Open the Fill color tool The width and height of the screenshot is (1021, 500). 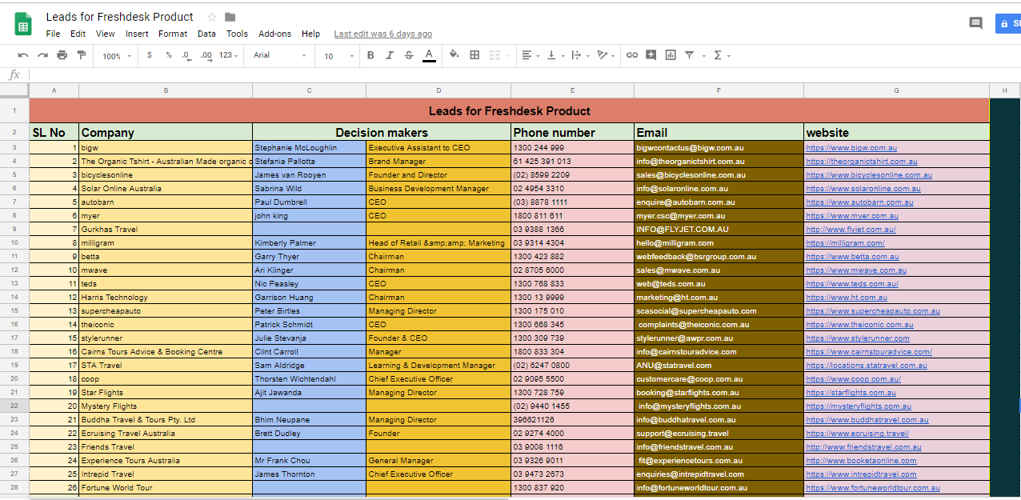(x=454, y=55)
